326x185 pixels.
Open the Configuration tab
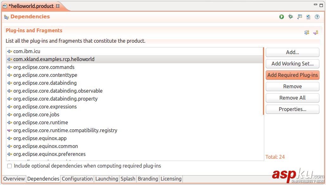click(77, 179)
